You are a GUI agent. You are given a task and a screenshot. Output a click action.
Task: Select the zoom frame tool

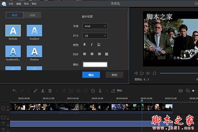[x=71, y=91]
